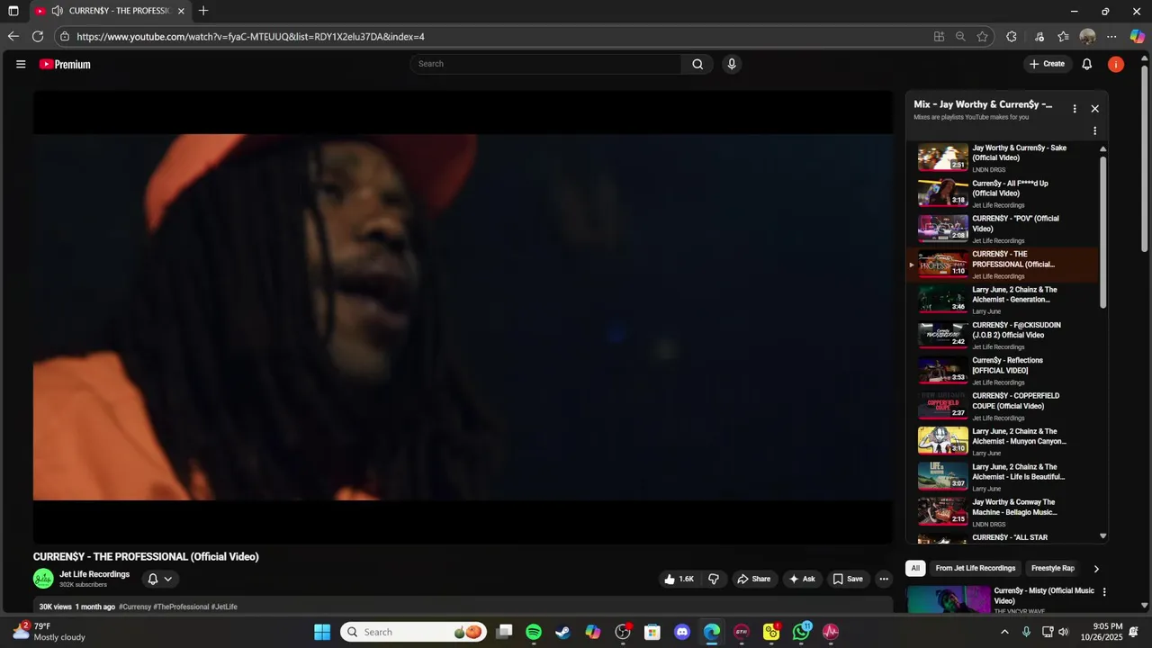Open Steam from the taskbar
The height and width of the screenshot is (648, 1152).
tap(563, 632)
